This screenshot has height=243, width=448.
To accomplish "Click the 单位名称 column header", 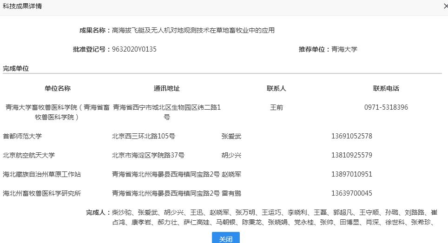I will pos(58,88).
